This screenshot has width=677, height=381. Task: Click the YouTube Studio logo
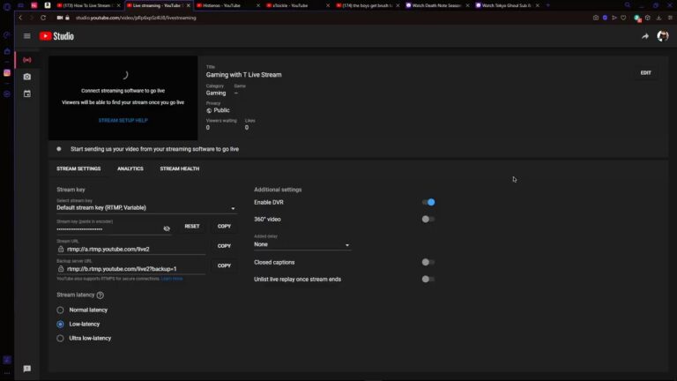(x=56, y=36)
